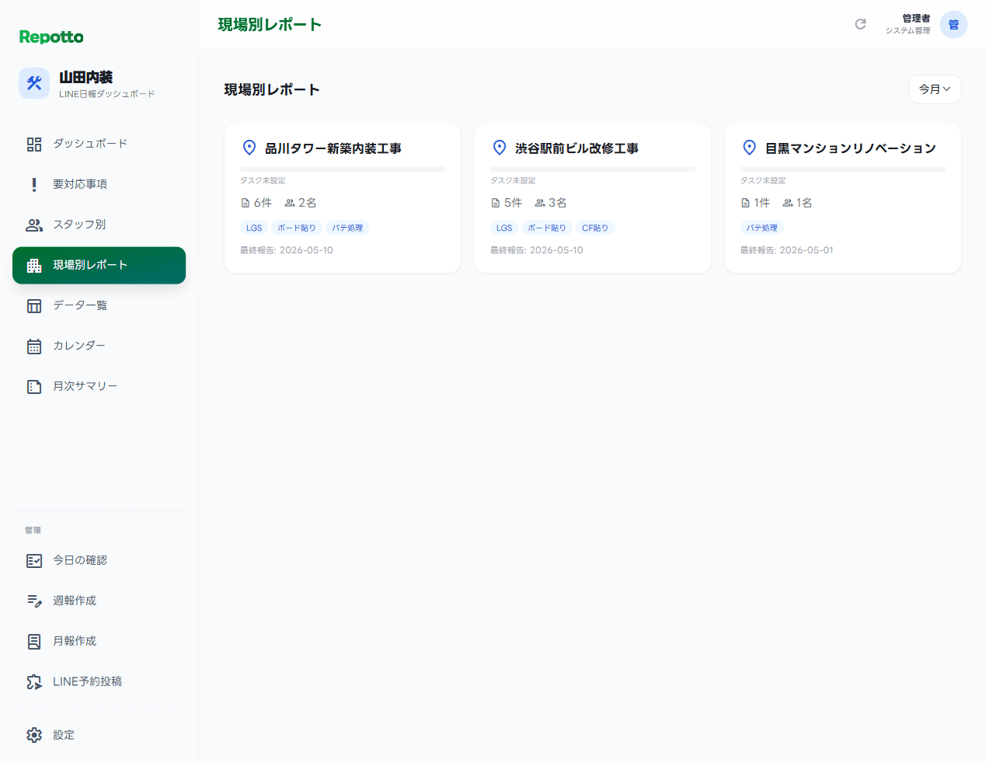This screenshot has height=763, width=986.
Task: Click report count icon beside 5件
Action: coord(496,203)
